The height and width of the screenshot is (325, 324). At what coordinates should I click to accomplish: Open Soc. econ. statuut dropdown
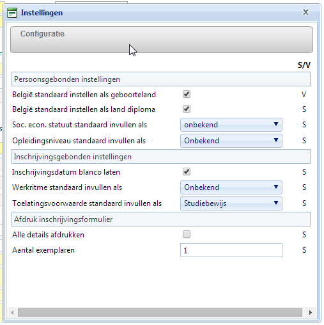point(231,125)
